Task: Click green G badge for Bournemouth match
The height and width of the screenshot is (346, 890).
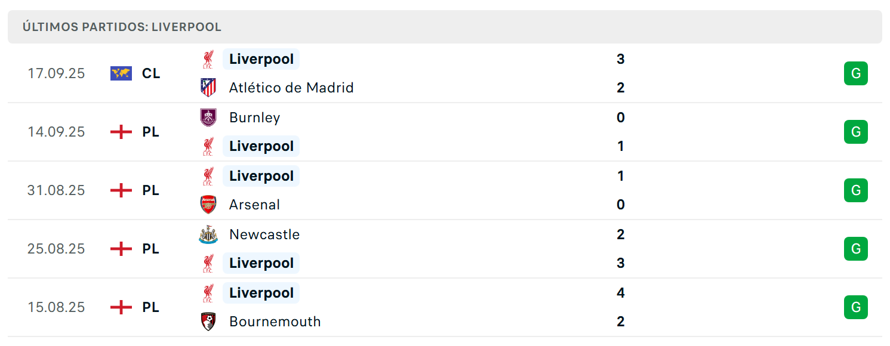Action: [855, 307]
